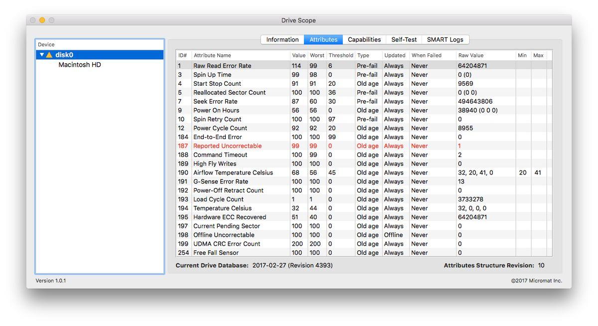
Task: Select the Raw Read Error Rate row
Action: click(222, 66)
